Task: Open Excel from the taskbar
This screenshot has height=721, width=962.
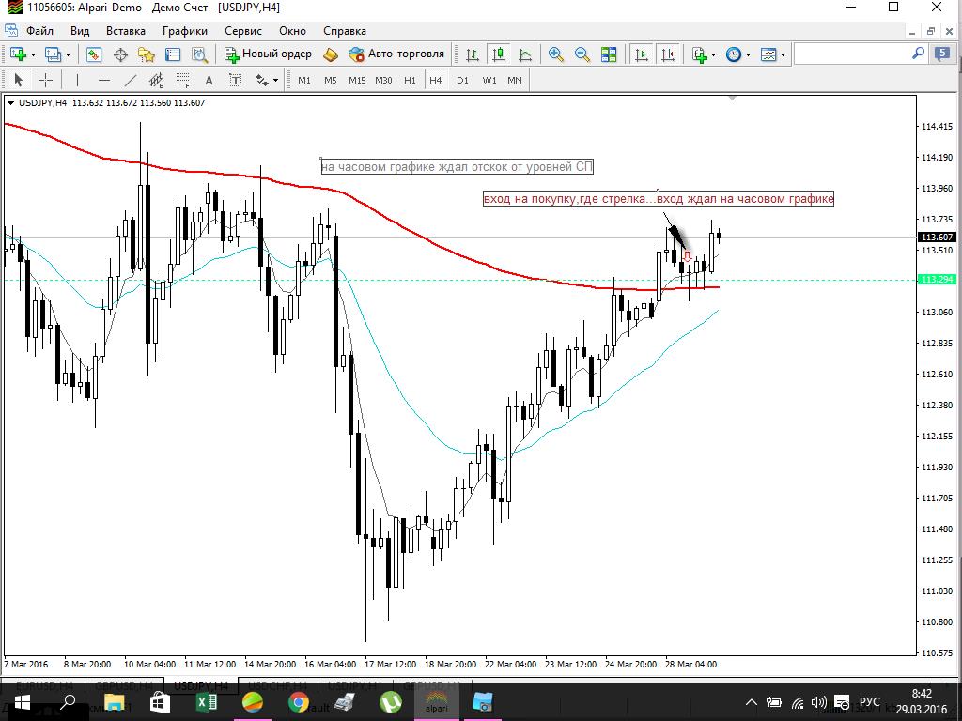Action: coord(206,702)
